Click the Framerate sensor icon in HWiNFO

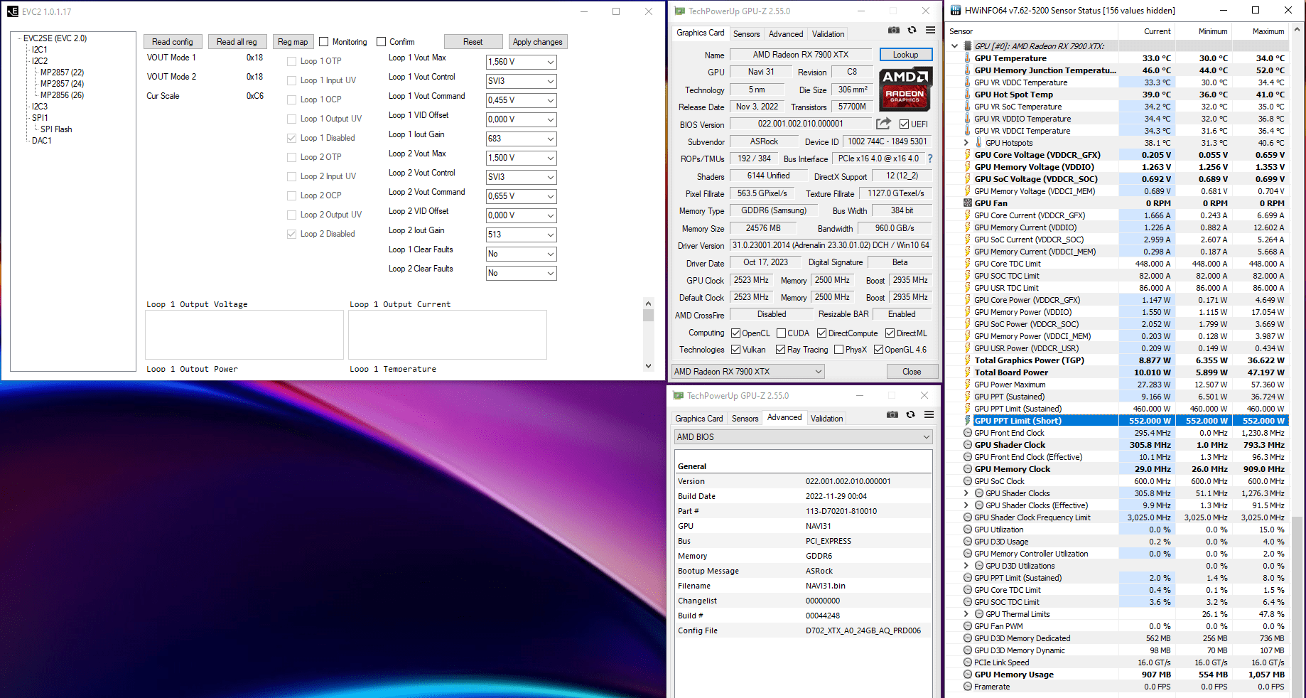tap(968, 687)
